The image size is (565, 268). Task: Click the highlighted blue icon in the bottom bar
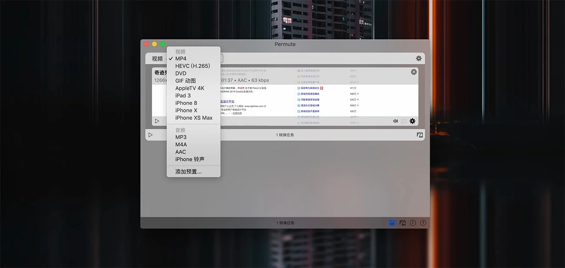point(392,223)
